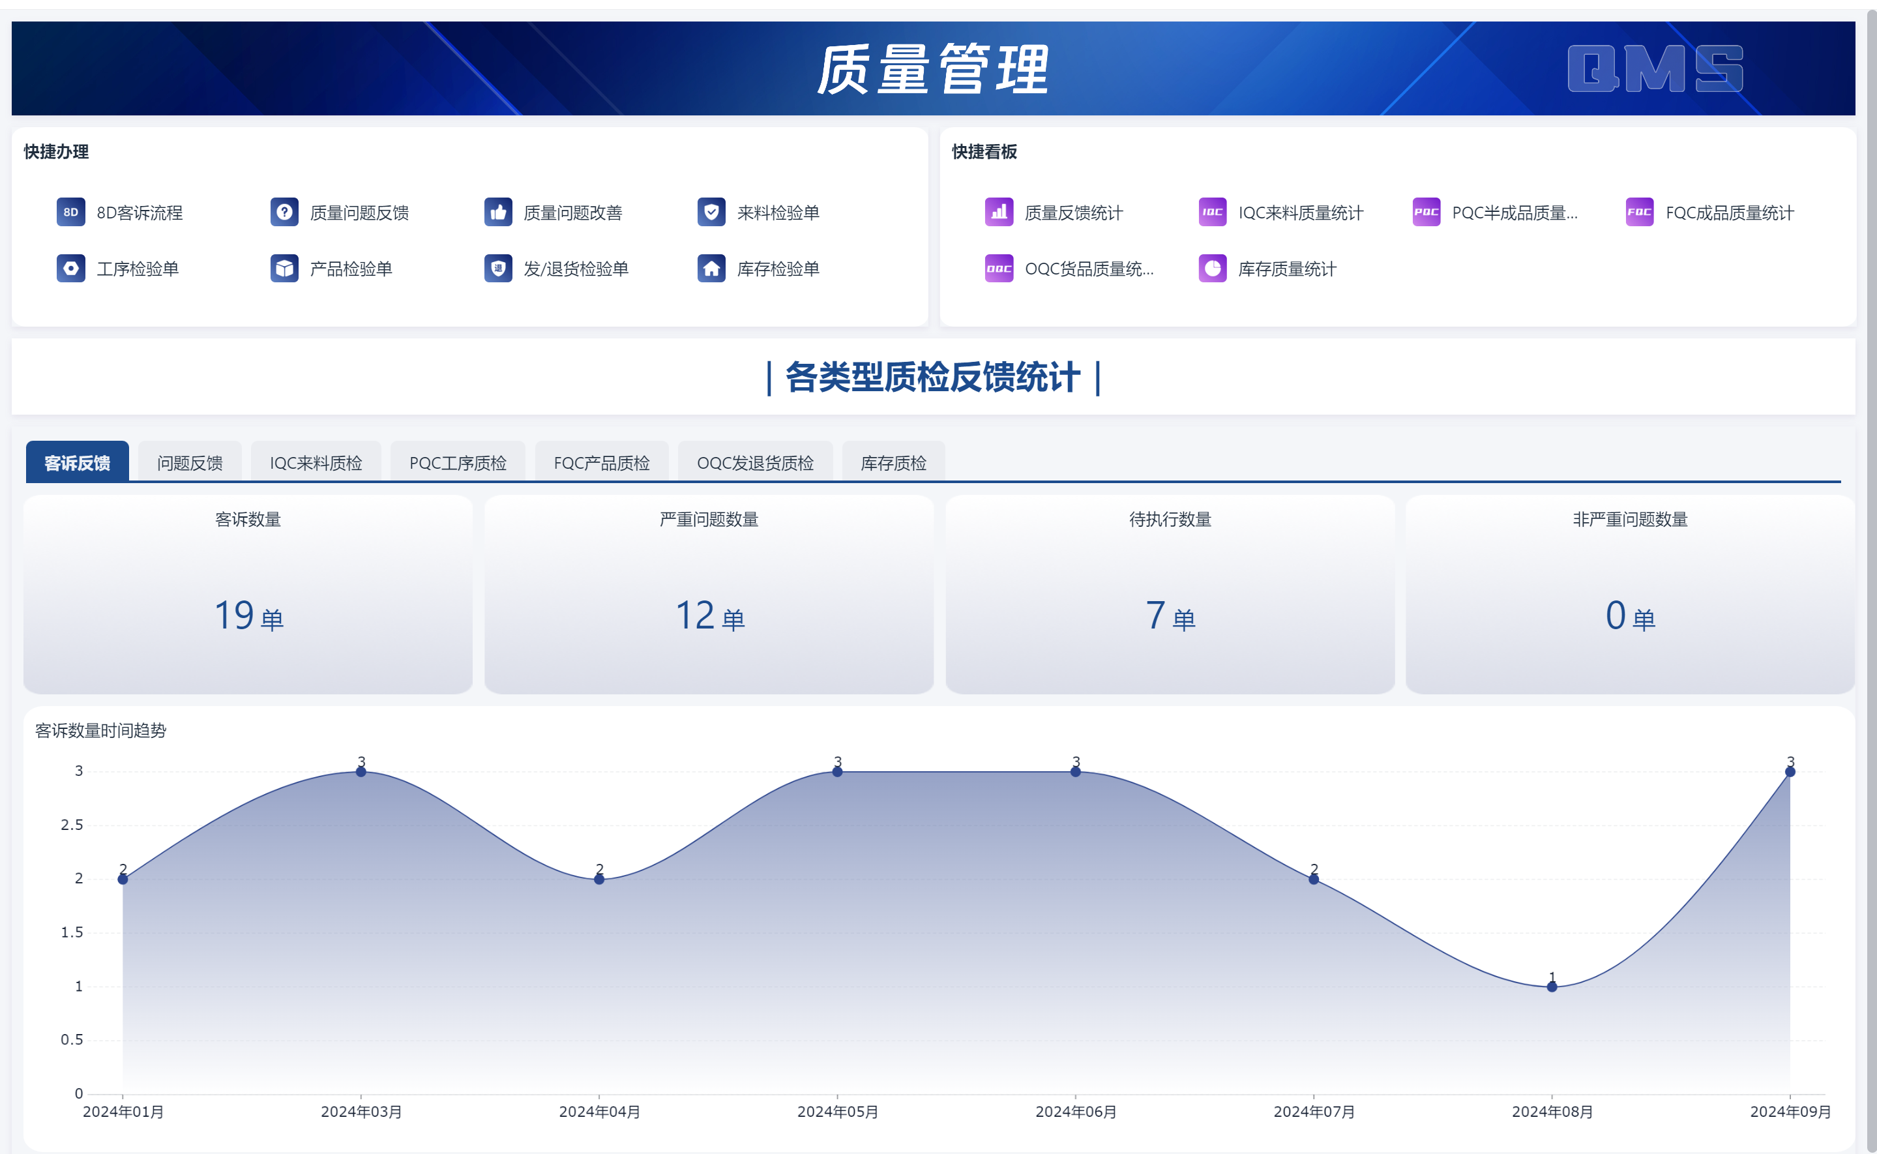The height and width of the screenshot is (1154, 1877).
Task: Open the 产品检验单 box icon
Action: (x=285, y=269)
